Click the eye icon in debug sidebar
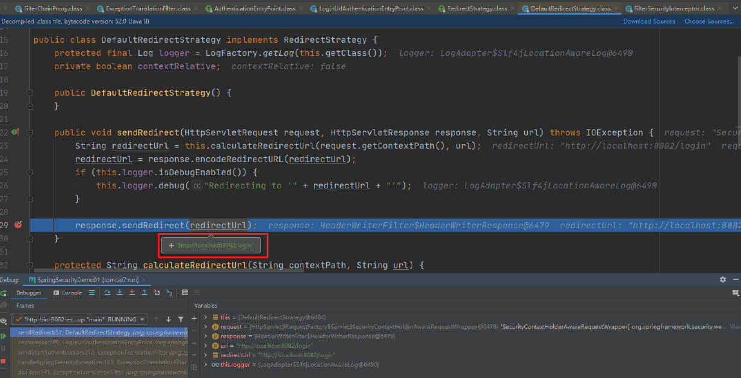The width and height of the screenshot is (741, 378). (4, 321)
